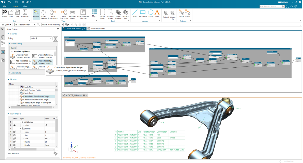
Task: Click the microphone icon in title bar
Action: point(23,2)
